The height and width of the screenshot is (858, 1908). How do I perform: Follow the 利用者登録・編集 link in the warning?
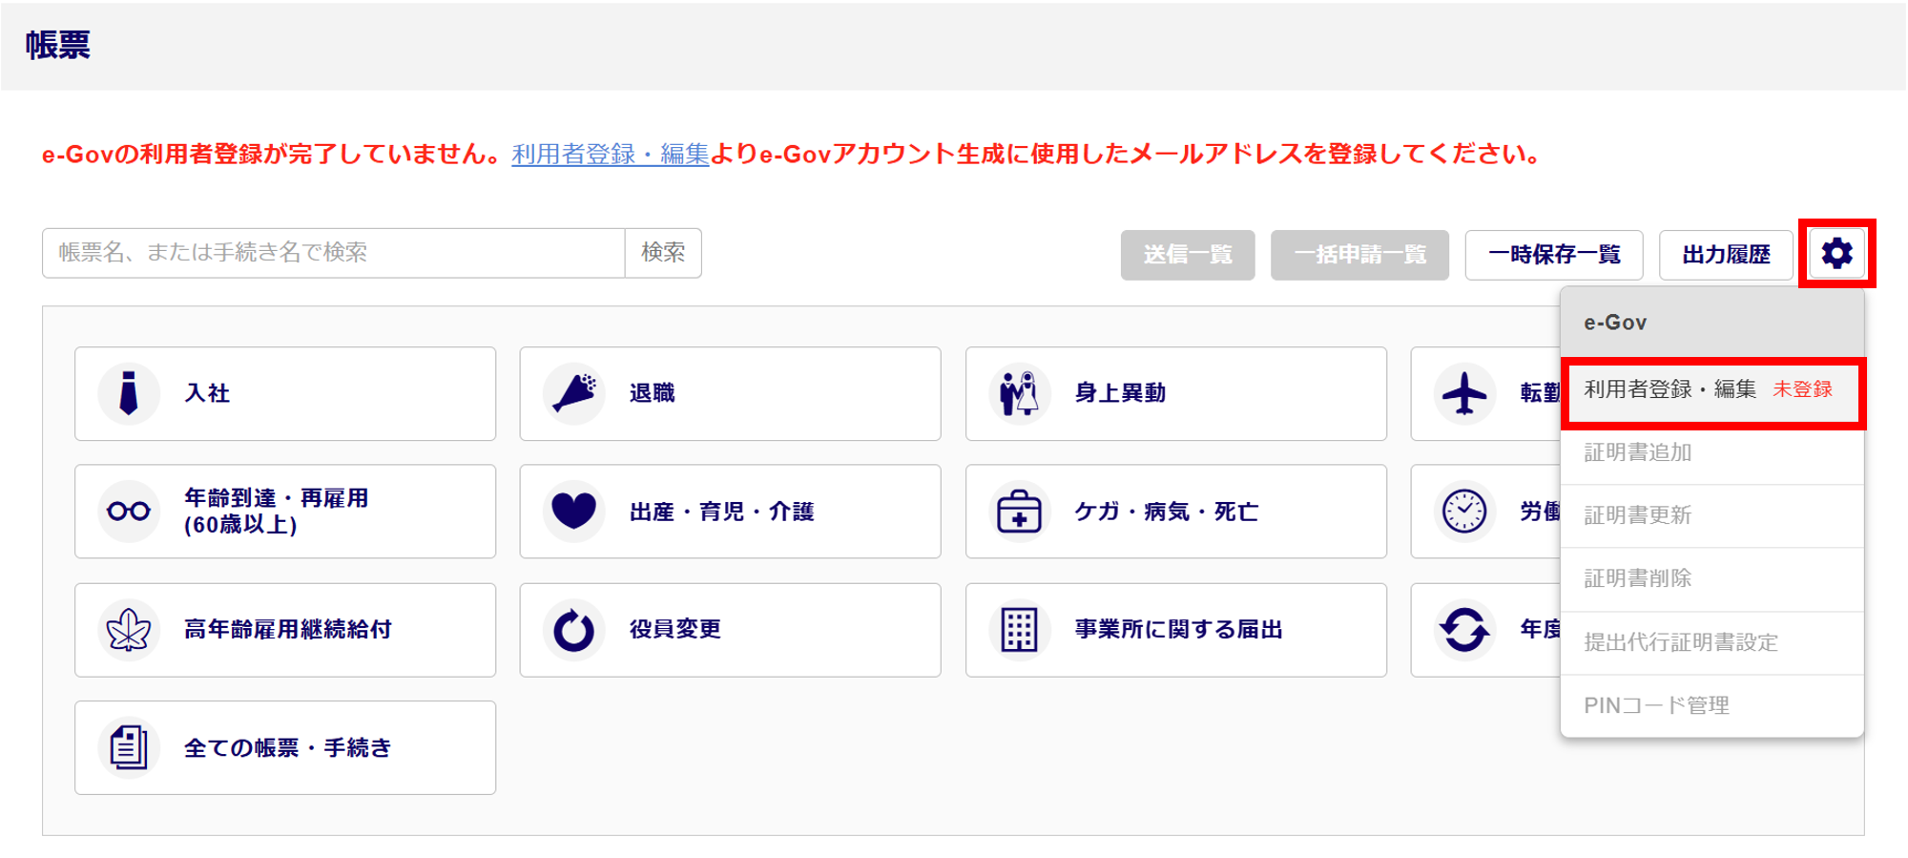pyautogui.click(x=610, y=155)
